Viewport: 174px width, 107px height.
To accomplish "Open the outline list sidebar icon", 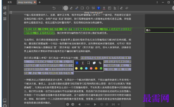I will tap(5, 19).
